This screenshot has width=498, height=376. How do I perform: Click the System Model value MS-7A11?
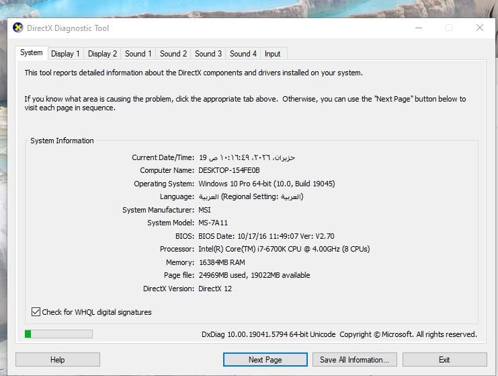click(213, 223)
